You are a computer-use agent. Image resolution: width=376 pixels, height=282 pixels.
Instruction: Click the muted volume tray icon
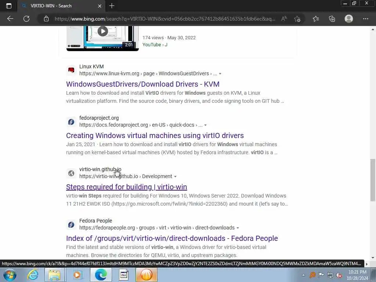(339, 275)
